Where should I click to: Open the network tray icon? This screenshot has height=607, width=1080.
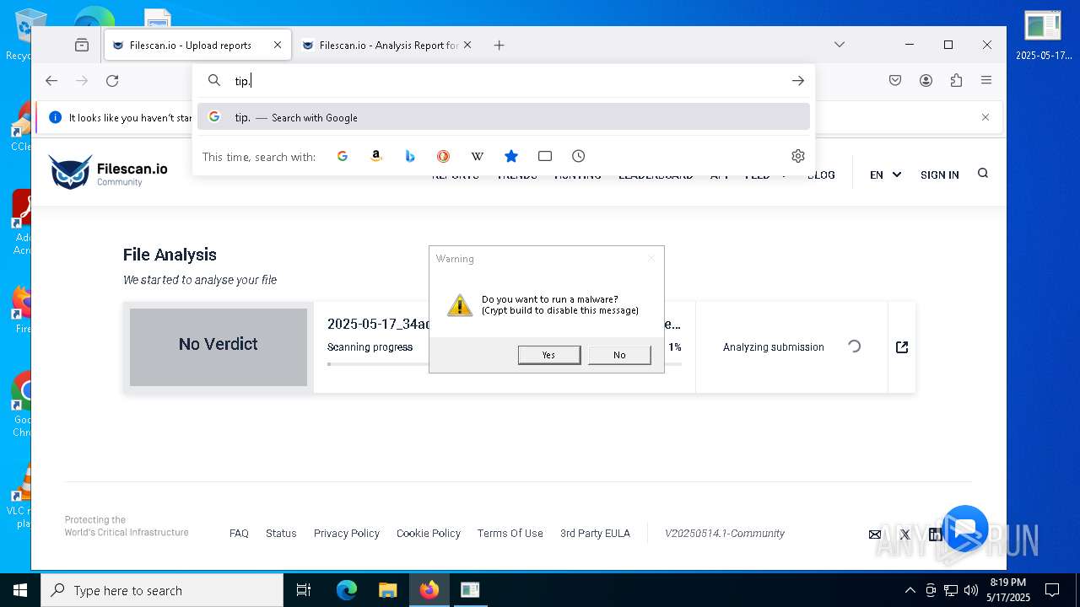pyautogui.click(x=951, y=590)
